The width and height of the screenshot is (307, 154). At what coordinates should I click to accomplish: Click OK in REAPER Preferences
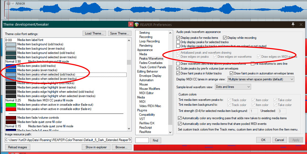click(x=263, y=140)
